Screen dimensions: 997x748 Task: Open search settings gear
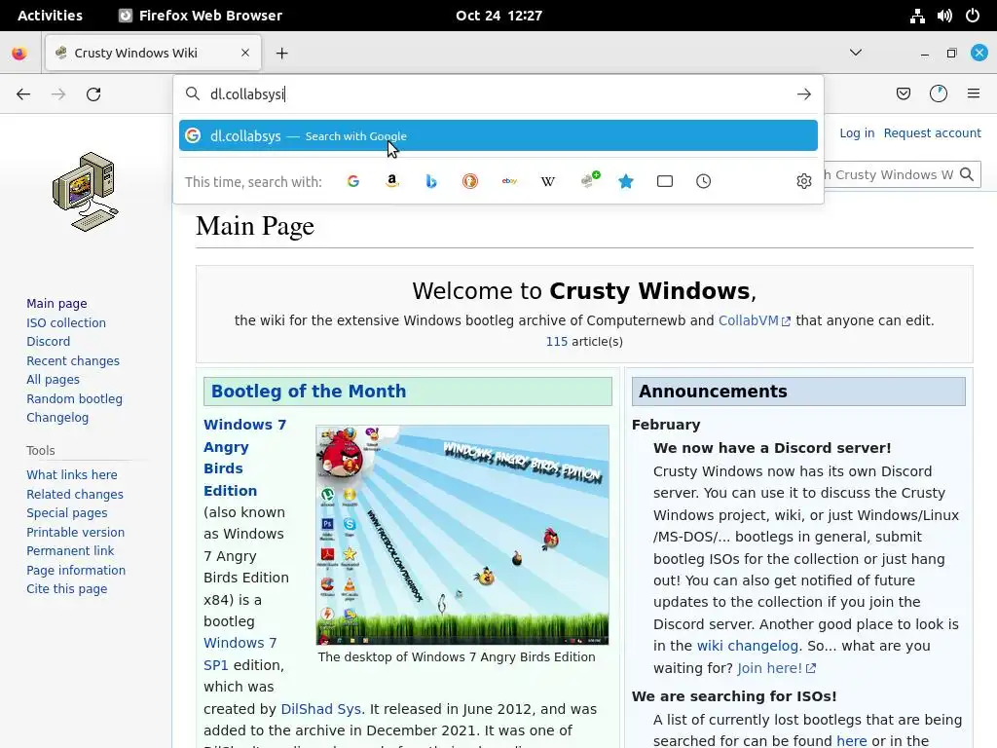(803, 181)
